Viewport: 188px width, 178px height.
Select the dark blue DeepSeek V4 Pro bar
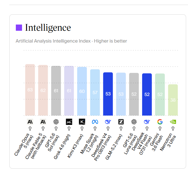[108, 94]
